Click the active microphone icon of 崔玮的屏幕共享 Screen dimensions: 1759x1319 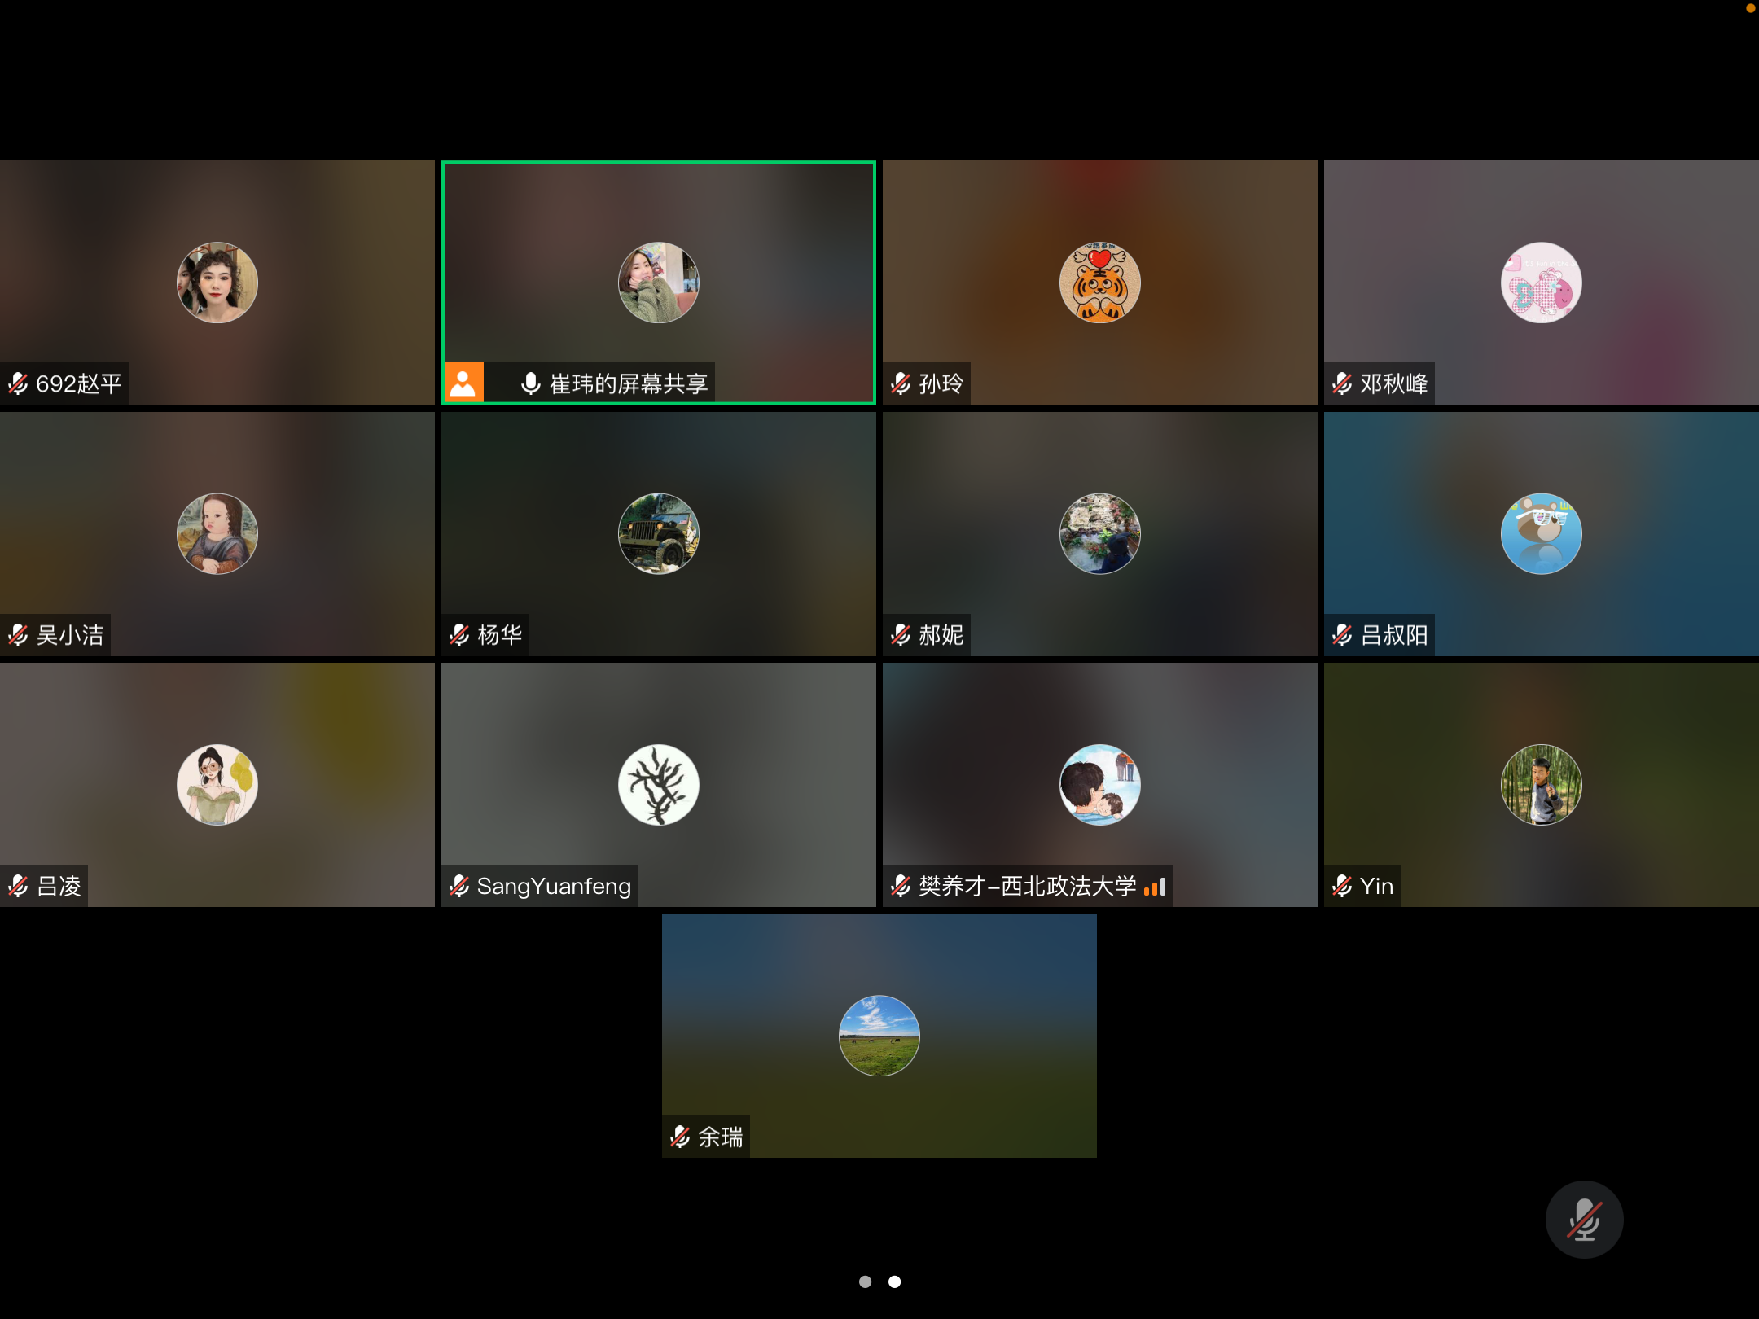[530, 383]
